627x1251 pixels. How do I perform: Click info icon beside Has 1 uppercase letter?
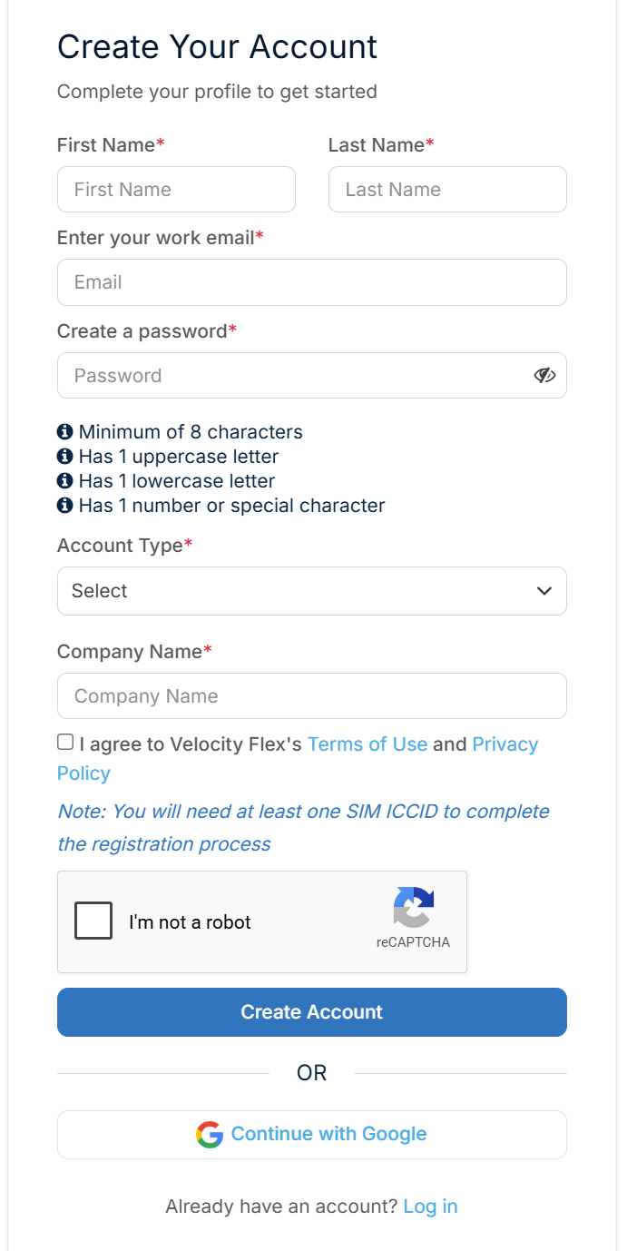click(64, 456)
